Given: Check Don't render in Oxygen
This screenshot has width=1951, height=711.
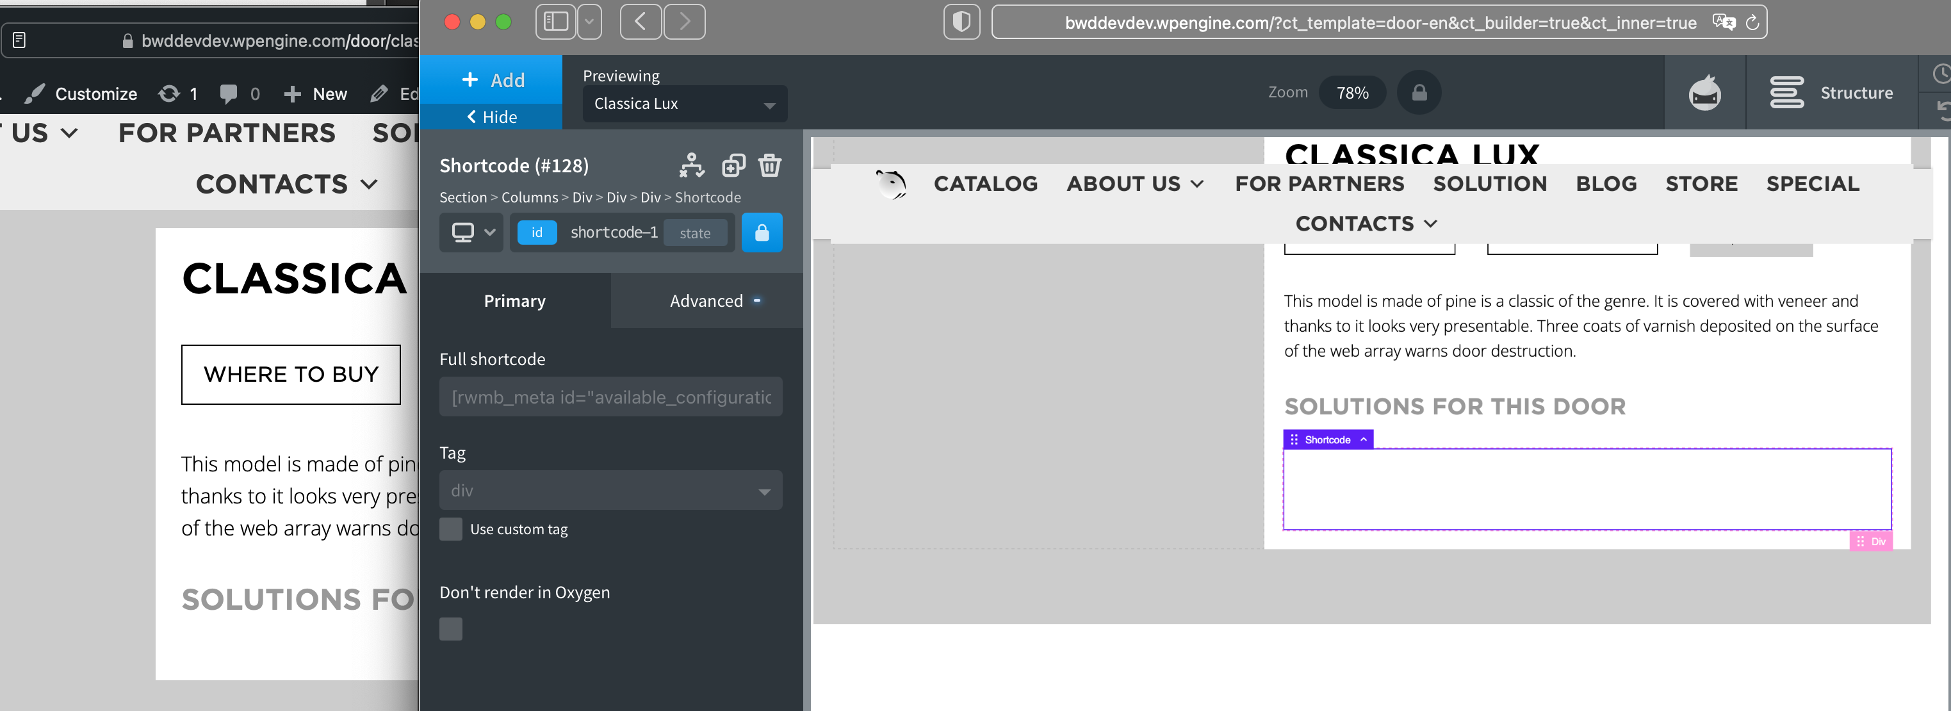Looking at the screenshot, I should pos(451,628).
